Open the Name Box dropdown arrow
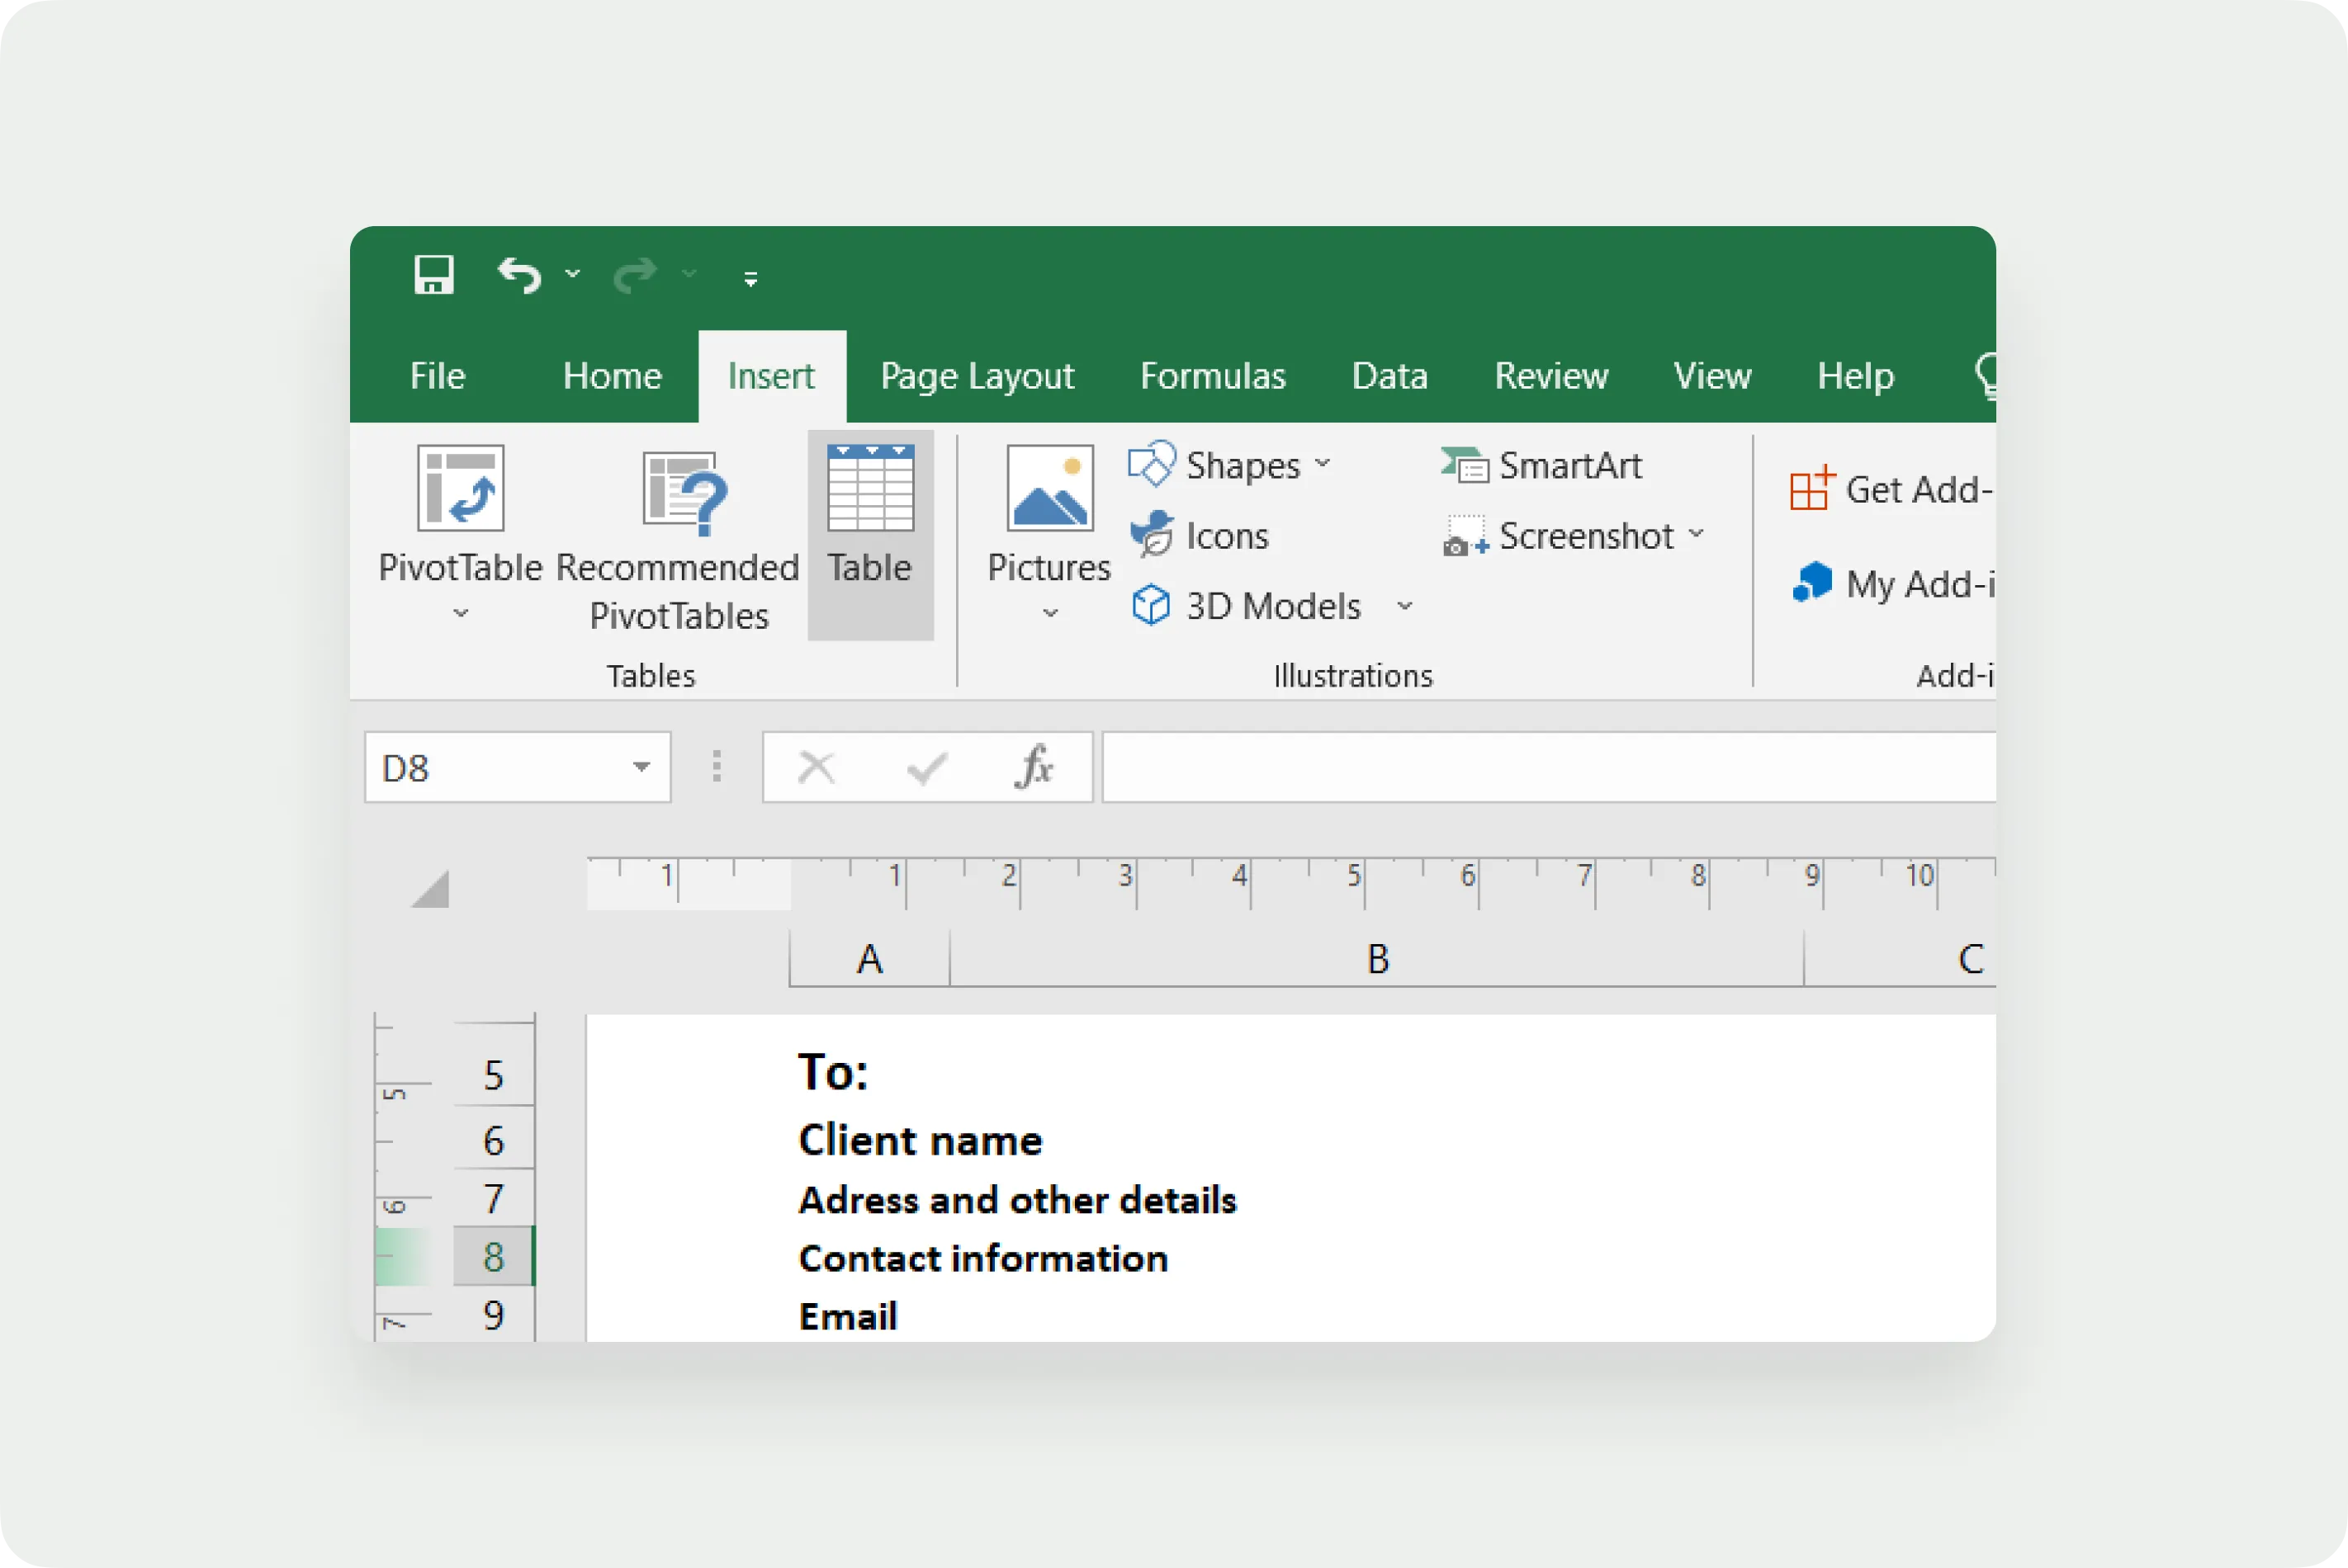2348x1568 pixels. [641, 768]
